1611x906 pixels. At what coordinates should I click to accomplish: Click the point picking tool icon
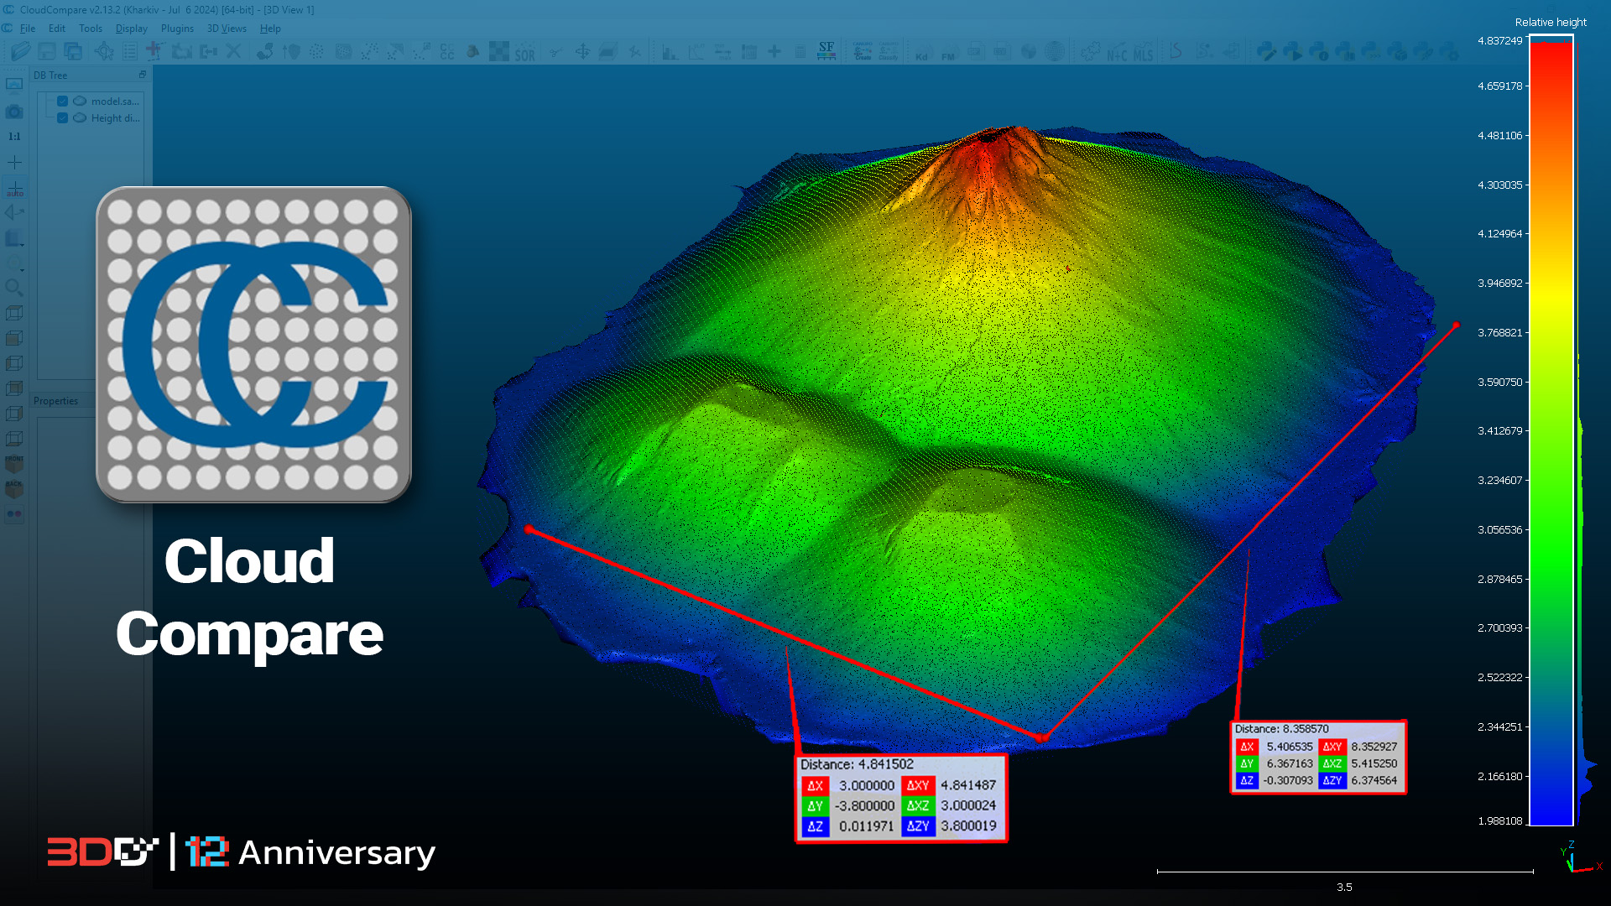coord(104,52)
